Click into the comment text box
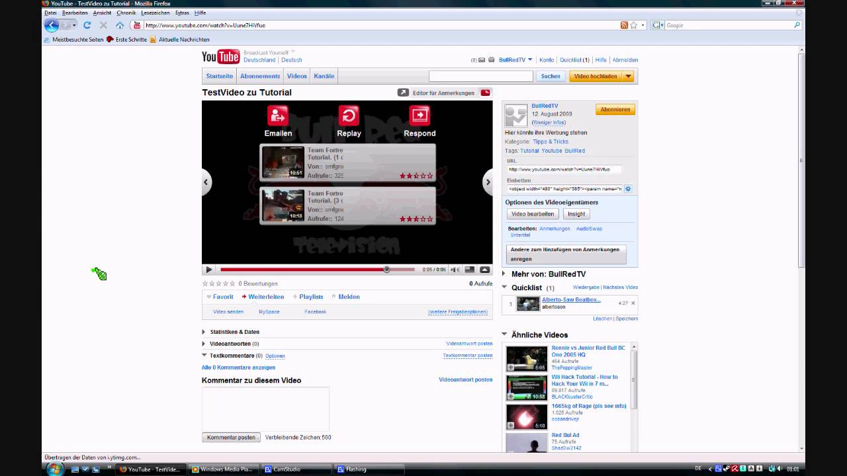 [x=265, y=409]
